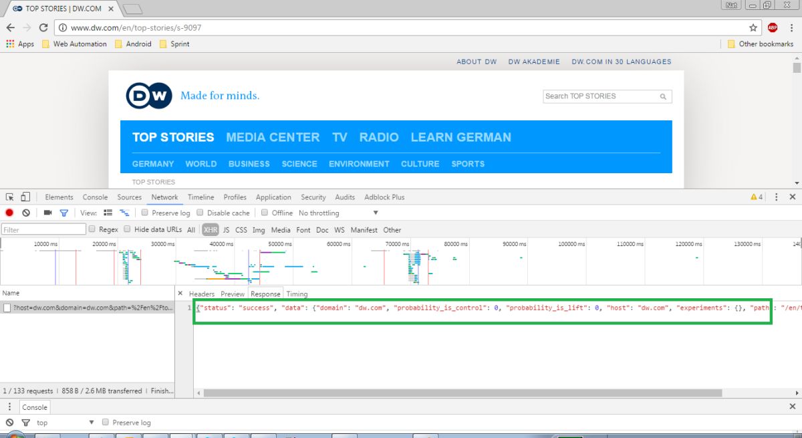Clear the console drawer
The height and width of the screenshot is (438, 802).
click(x=9, y=423)
